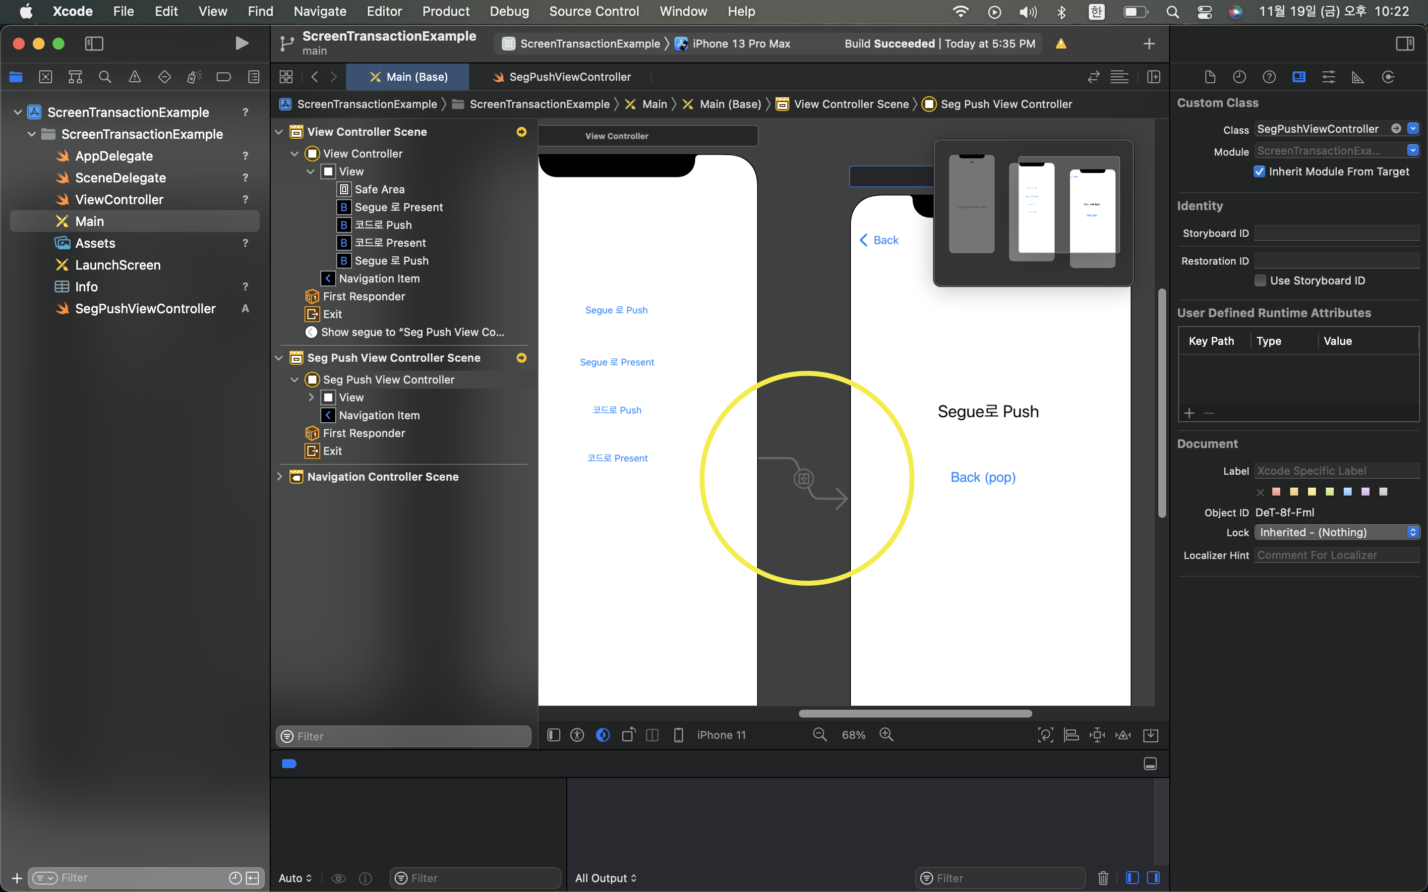Open the Breakpoint navigator icon
Screen dimensions: 1428x892
coord(224,77)
